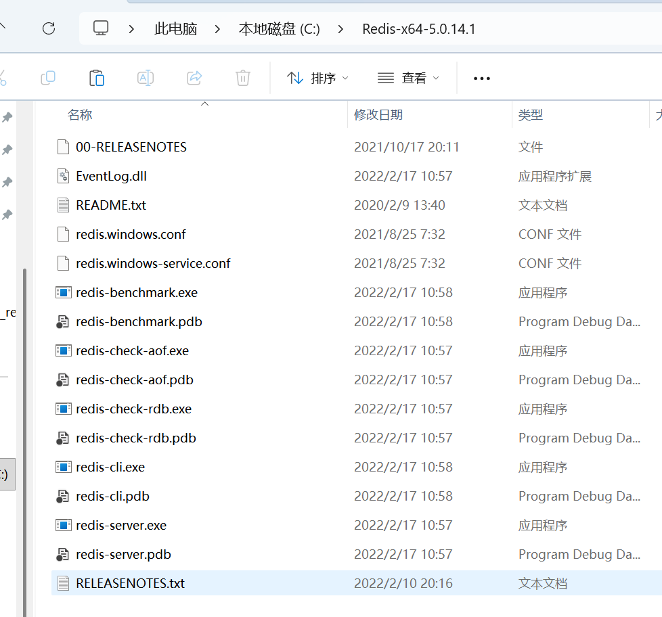Select the file name redis-check-aof.exe
Screen dimensions: 662x617
[x=133, y=350]
